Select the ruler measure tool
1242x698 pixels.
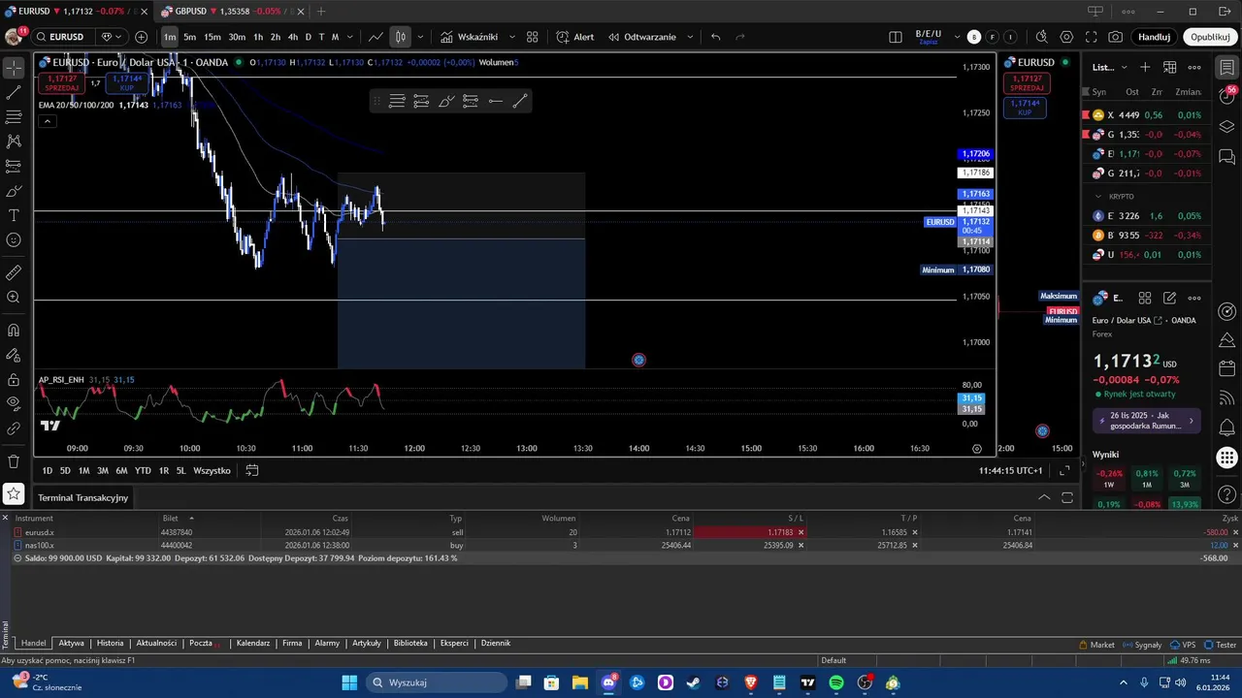(x=14, y=273)
